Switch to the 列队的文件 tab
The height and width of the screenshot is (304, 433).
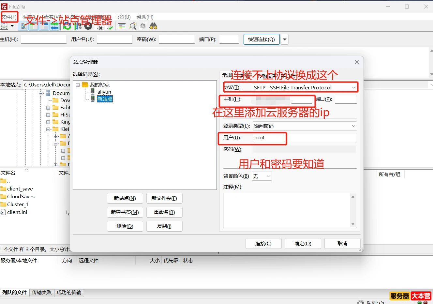tap(14, 293)
